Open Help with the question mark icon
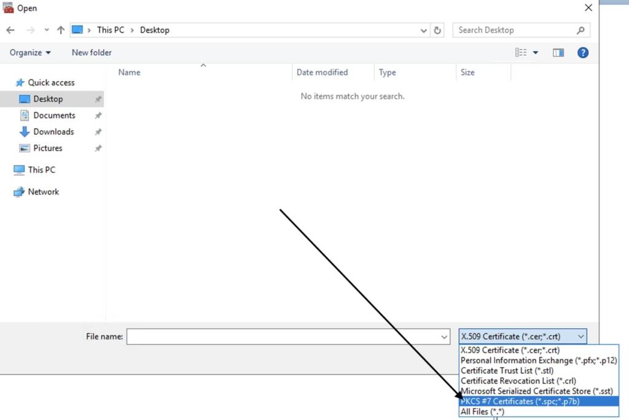 tap(582, 52)
